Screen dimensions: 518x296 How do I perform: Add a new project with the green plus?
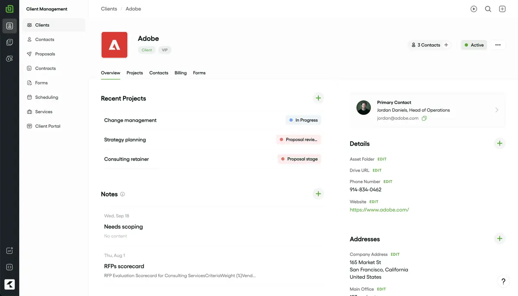(x=318, y=98)
